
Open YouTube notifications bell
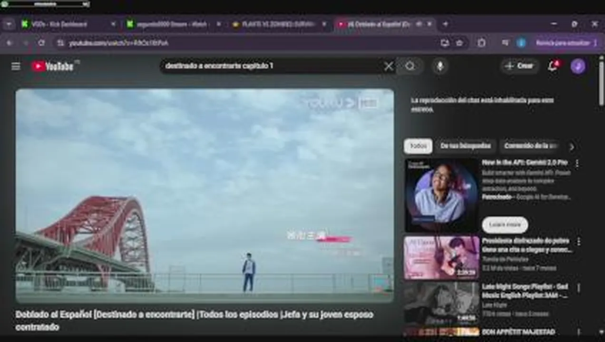point(553,66)
